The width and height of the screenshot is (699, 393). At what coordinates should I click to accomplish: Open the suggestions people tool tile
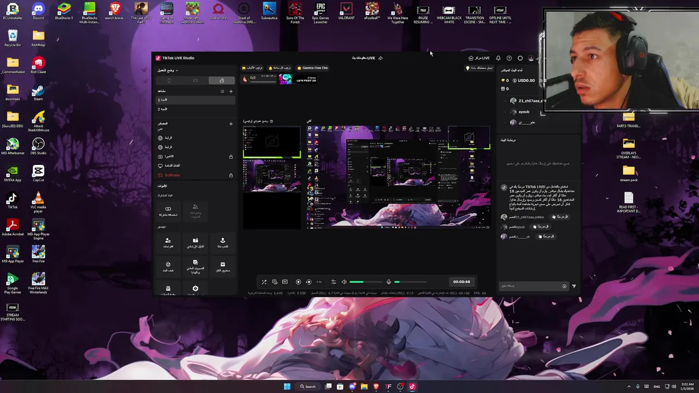(x=168, y=243)
